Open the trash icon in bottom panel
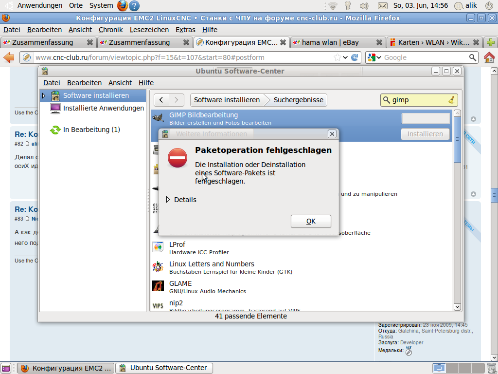 click(491, 368)
